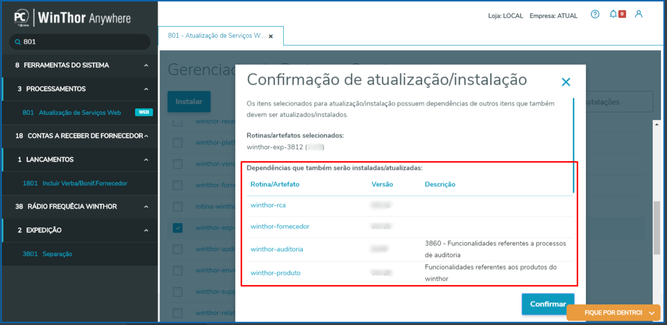Close the 801 Atualização de Serviços tab

coord(271,37)
